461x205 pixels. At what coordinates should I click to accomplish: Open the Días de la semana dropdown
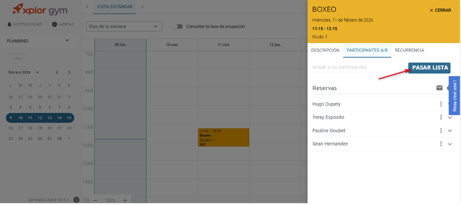point(124,26)
